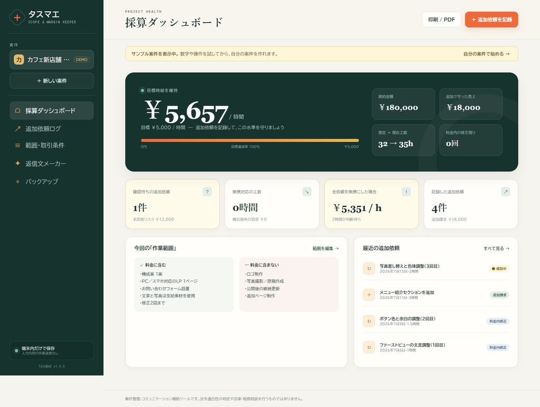This screenshot has width=540, height=407.
Task: Click the 1件 pending requests value
Action: point(140,208)
